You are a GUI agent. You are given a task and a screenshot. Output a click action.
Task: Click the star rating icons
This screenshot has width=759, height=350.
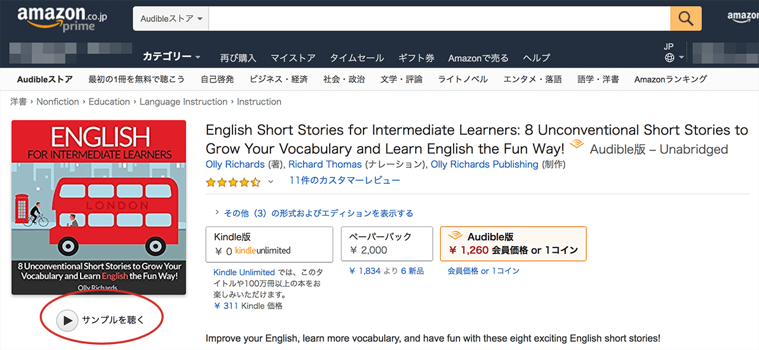[233, 182]
